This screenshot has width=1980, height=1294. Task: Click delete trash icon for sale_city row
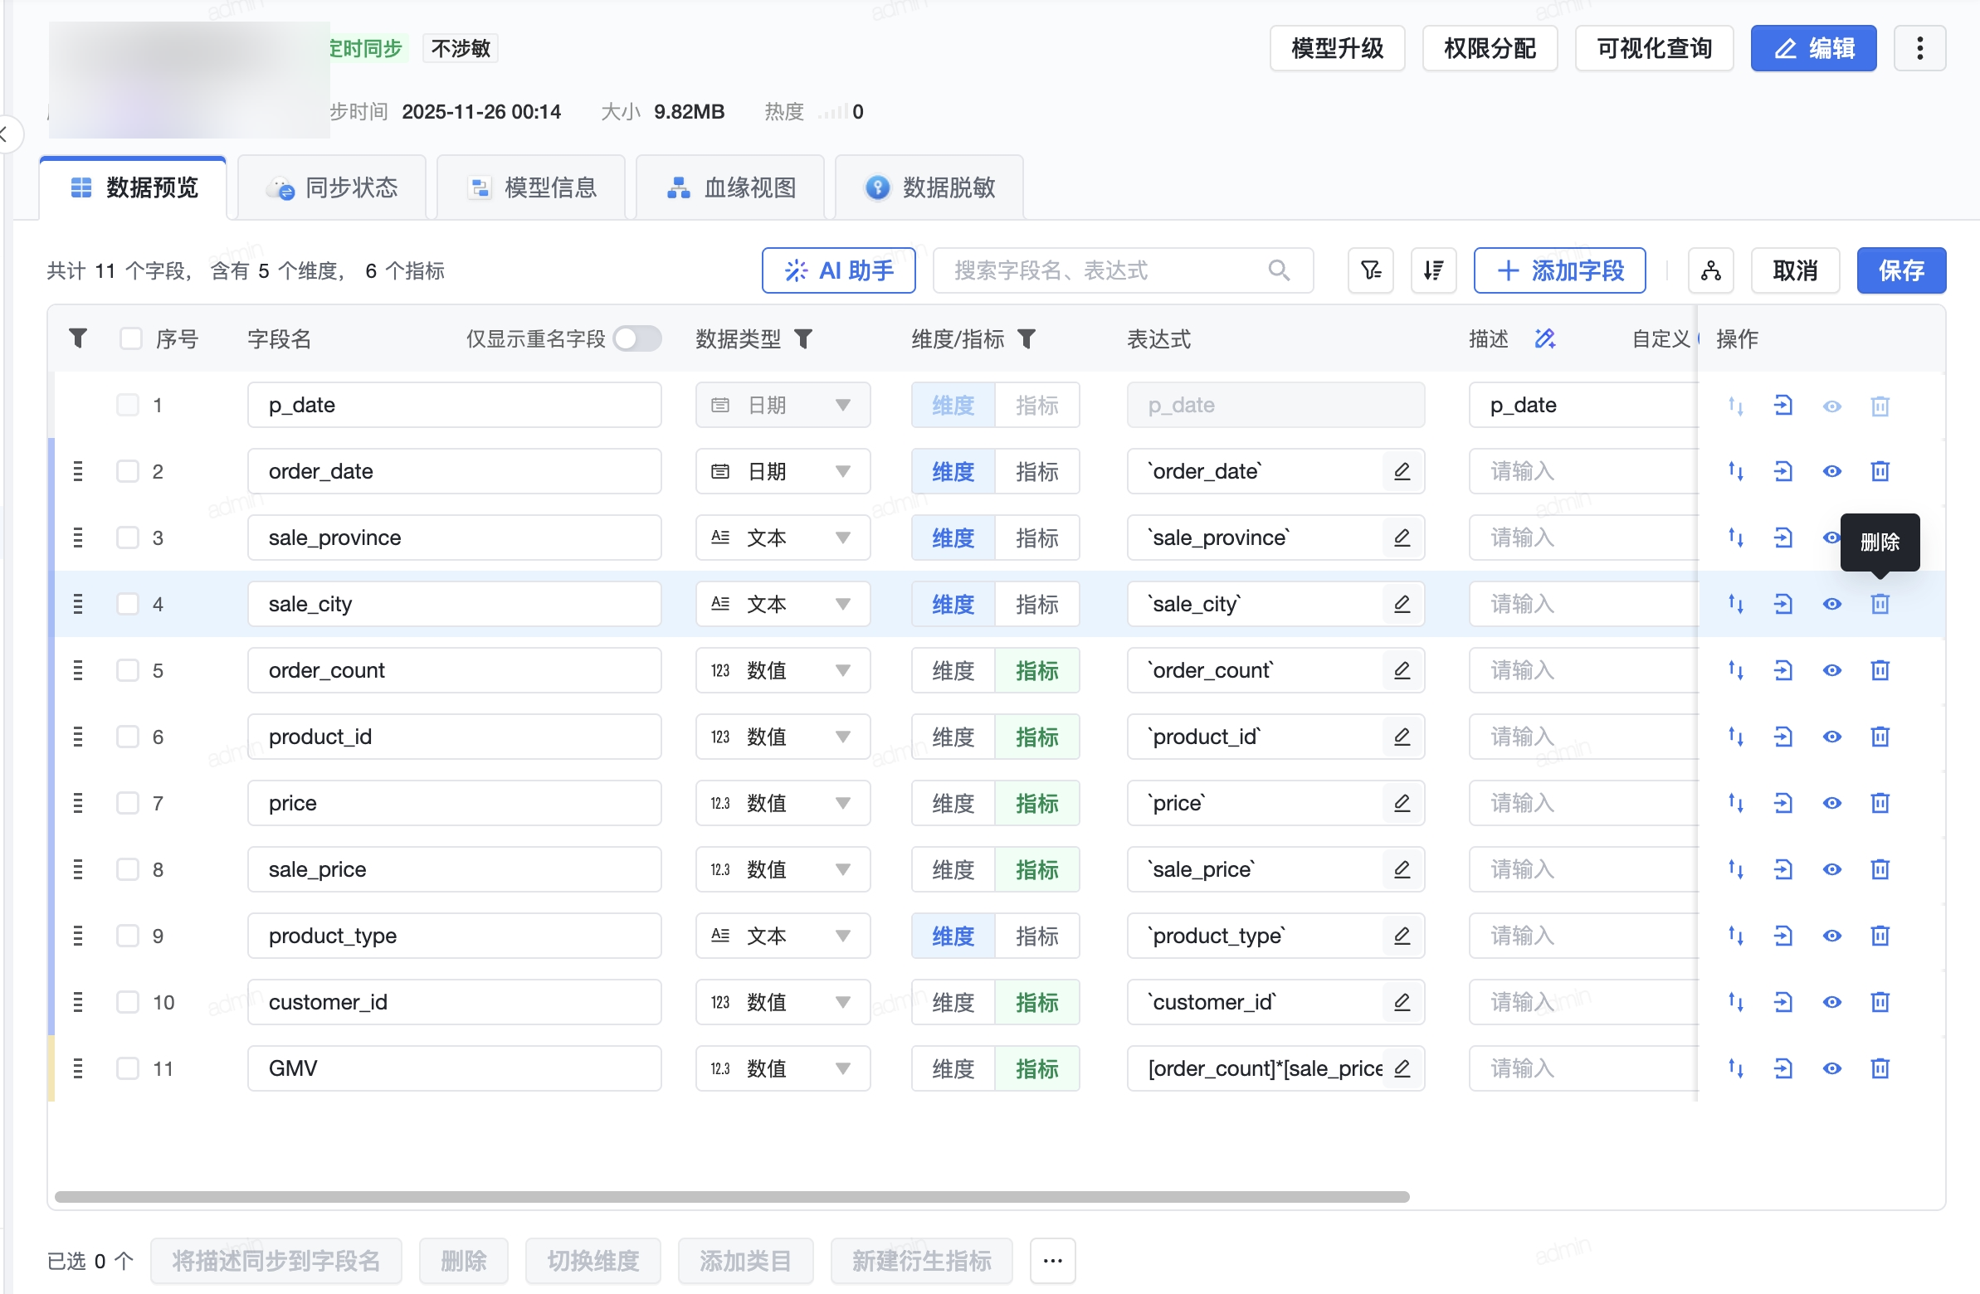pyautogui.click(x=1880, y=604)
